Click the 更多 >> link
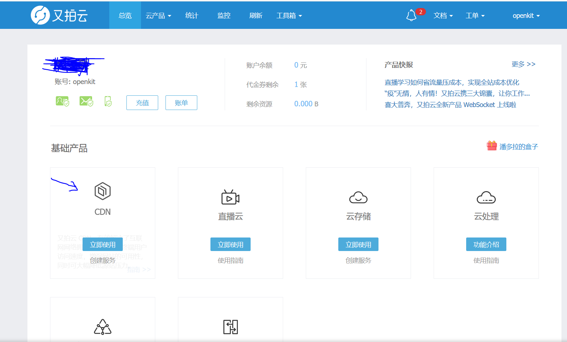 [524, 64]
